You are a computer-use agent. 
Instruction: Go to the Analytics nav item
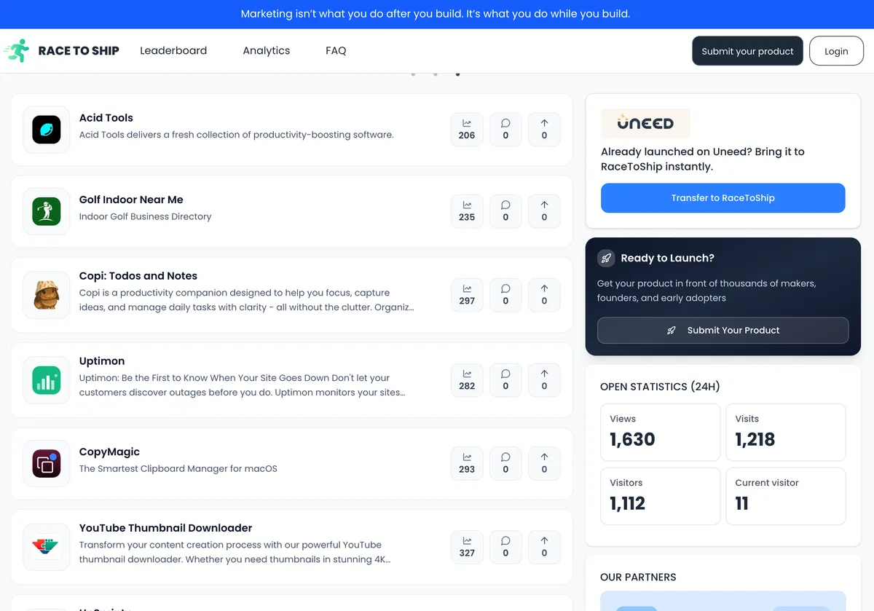coord(267,50)
